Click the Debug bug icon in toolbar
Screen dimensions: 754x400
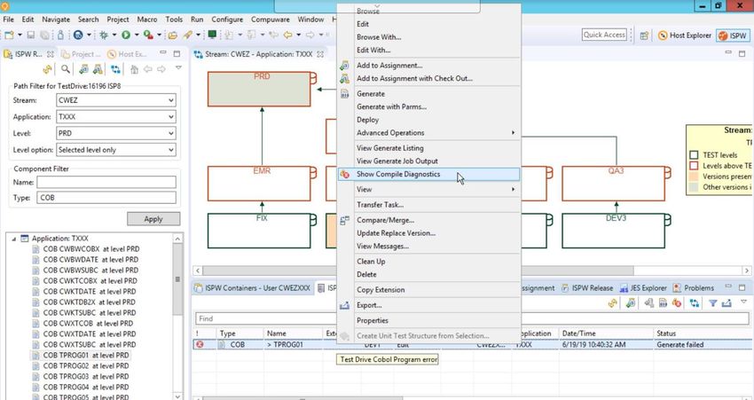point(104,35)
